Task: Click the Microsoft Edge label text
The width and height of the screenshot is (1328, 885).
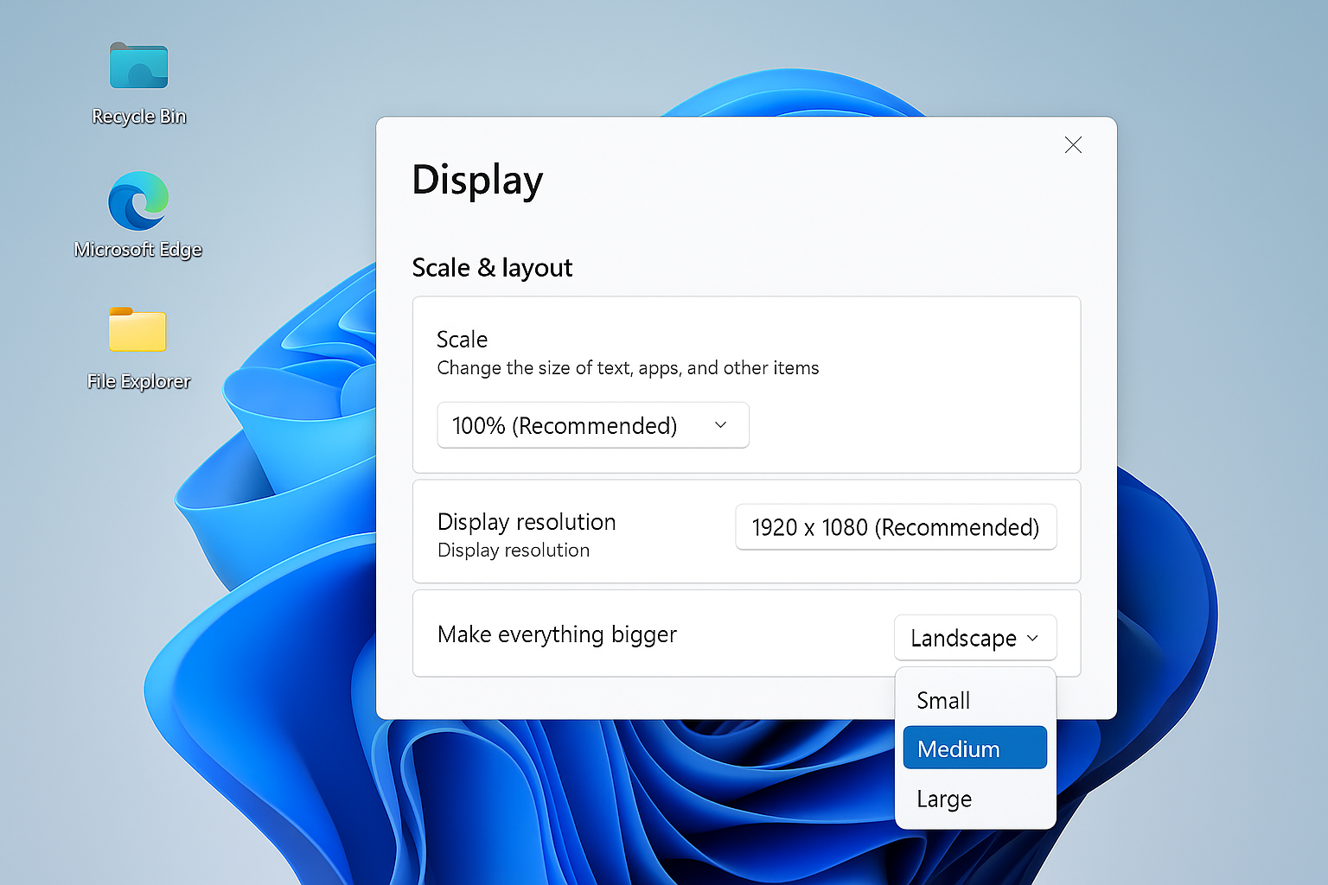Action: click(138, 250)
